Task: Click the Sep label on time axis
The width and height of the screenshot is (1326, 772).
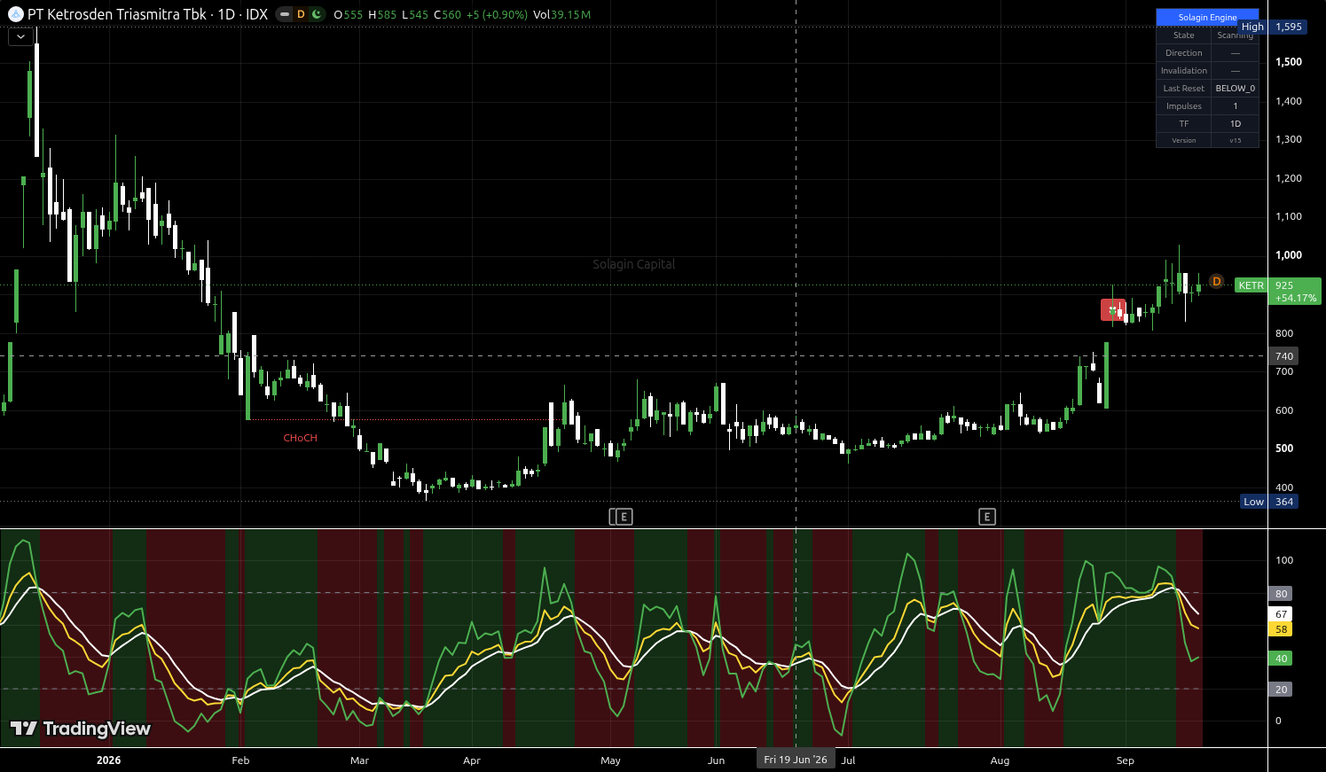Action: [1126, 760]
